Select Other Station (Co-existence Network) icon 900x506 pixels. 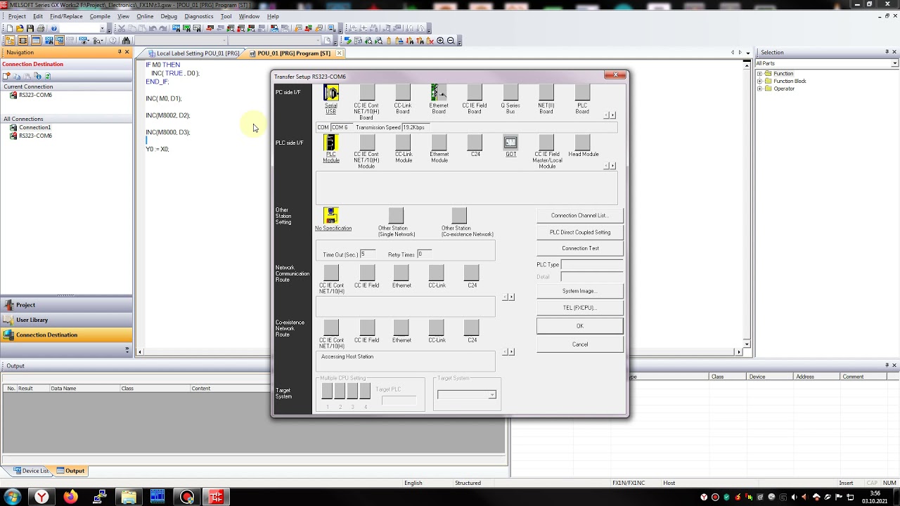(459, 216)
